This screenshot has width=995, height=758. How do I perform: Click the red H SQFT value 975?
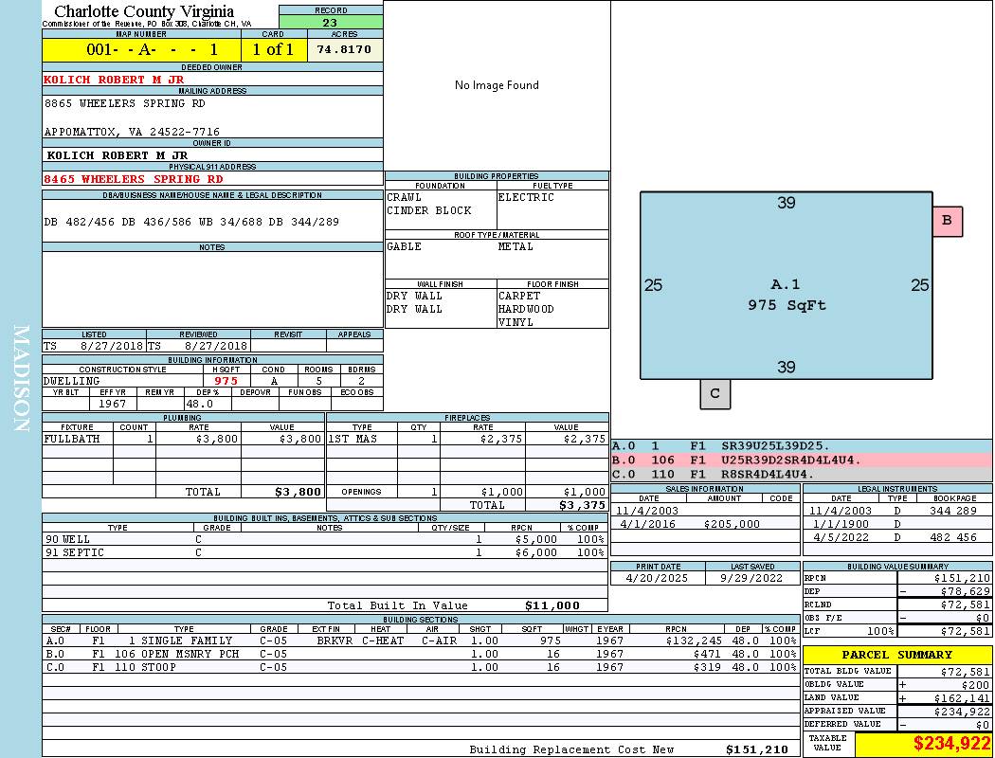click(226, 381)
